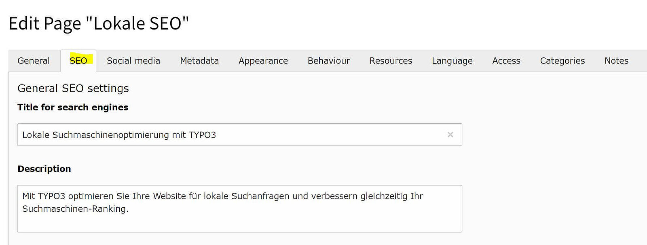Image resolution: width=647 pixels, height=245 pixels.
Task: Place cursor on "Suchmaschinen-Ranking" in description
Action: (74, 209)
